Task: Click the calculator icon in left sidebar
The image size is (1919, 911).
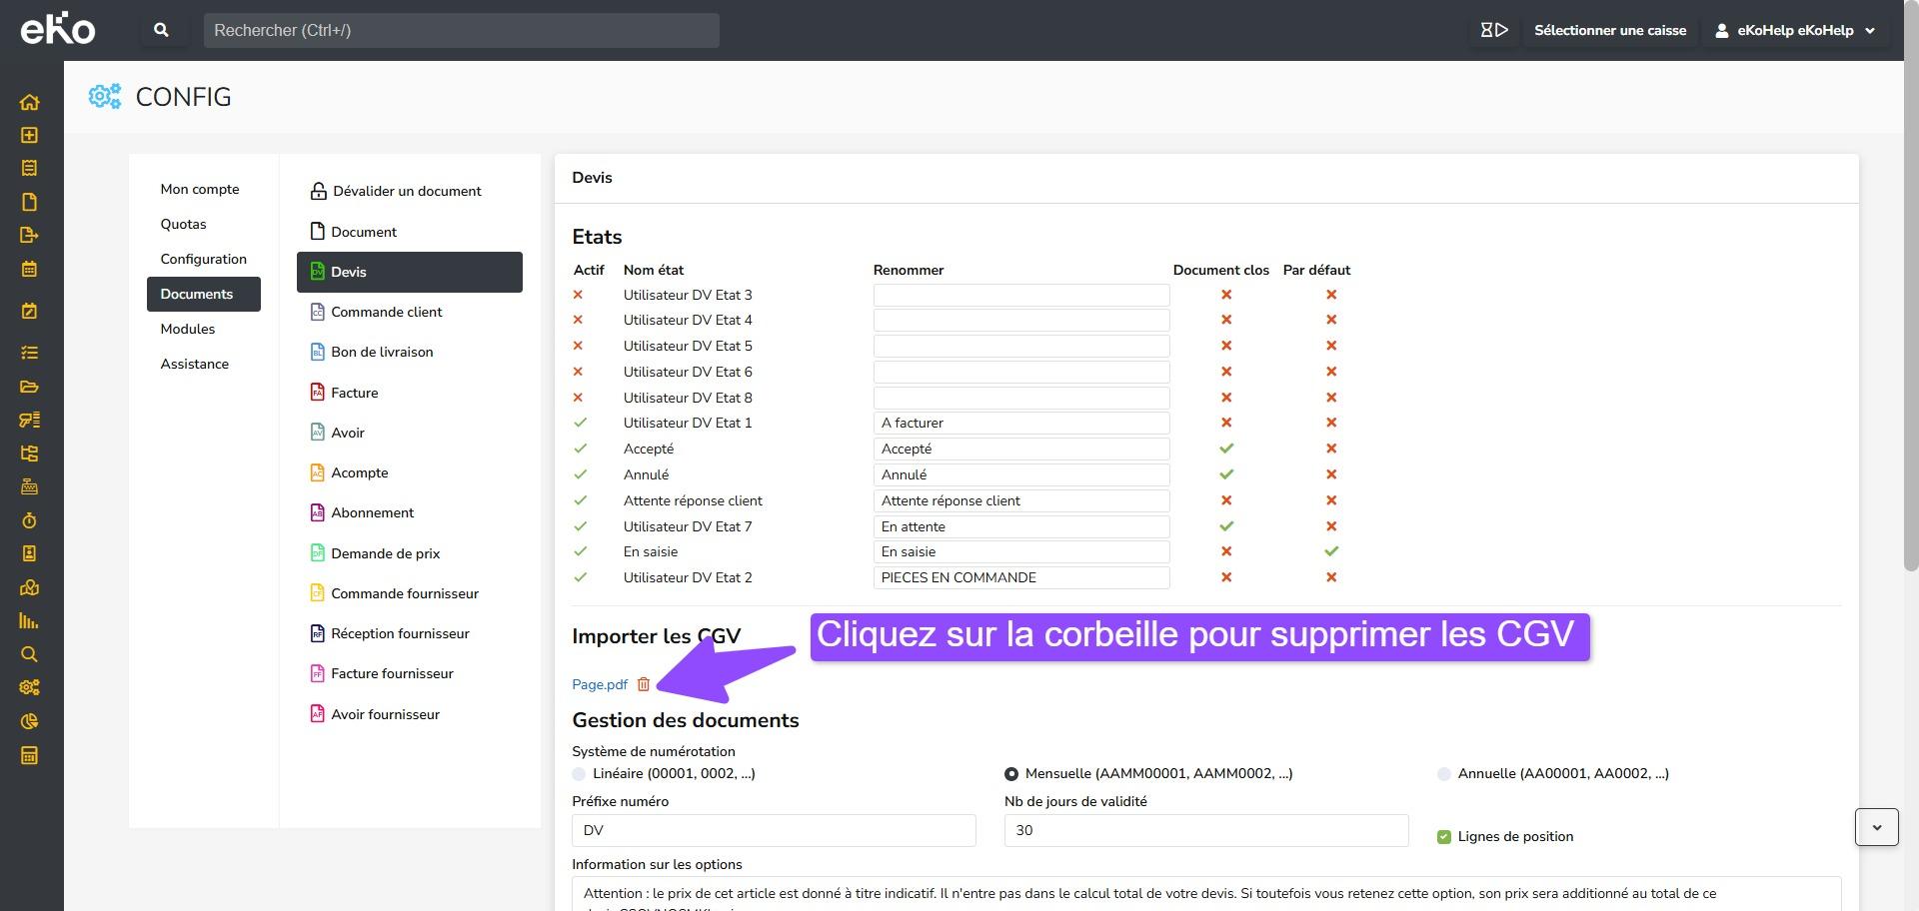Action: coord(29,755)
